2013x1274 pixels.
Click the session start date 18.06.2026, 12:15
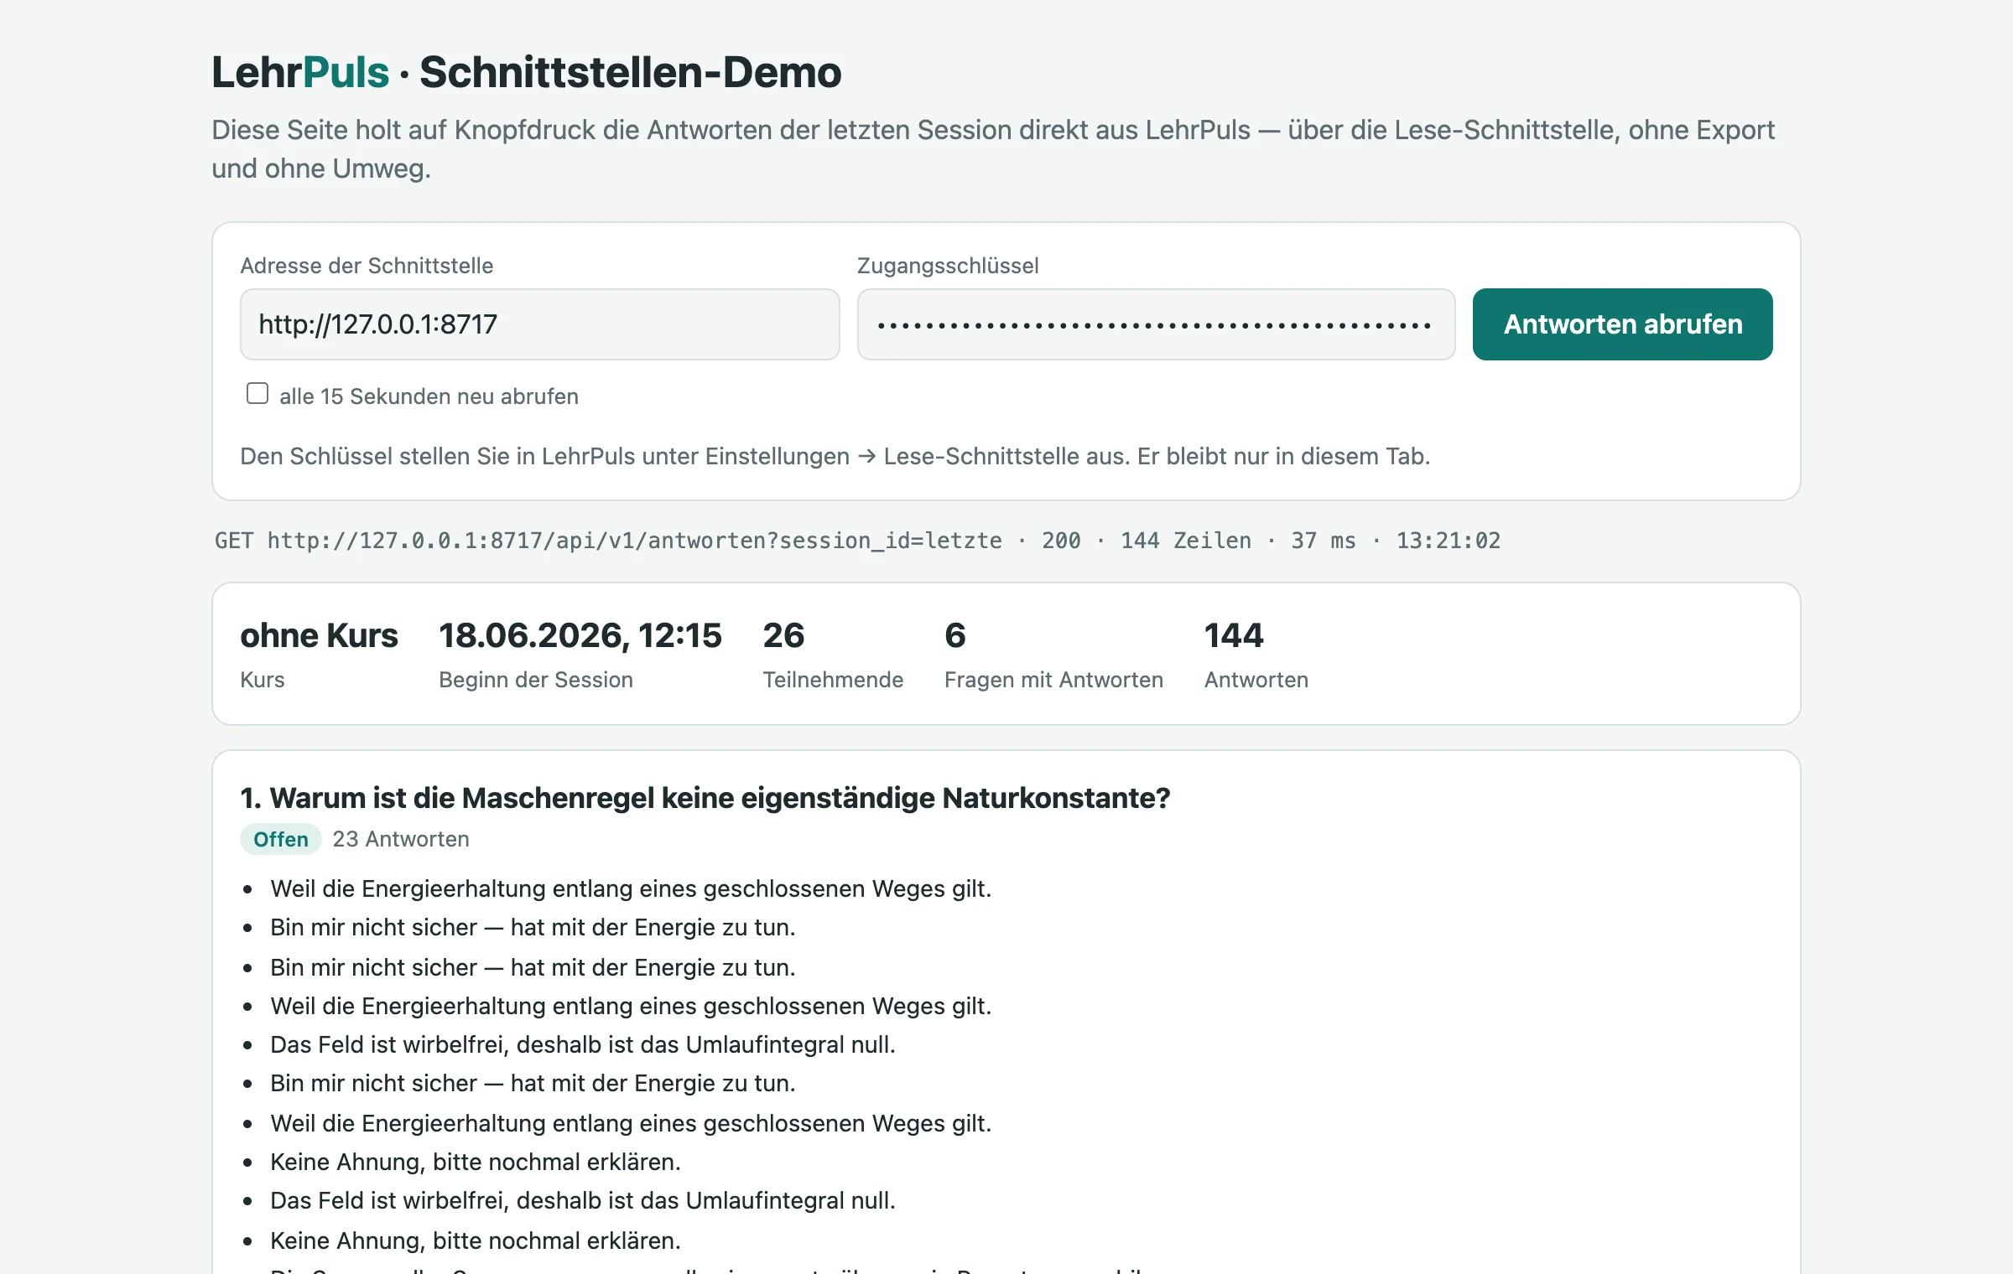580,635
